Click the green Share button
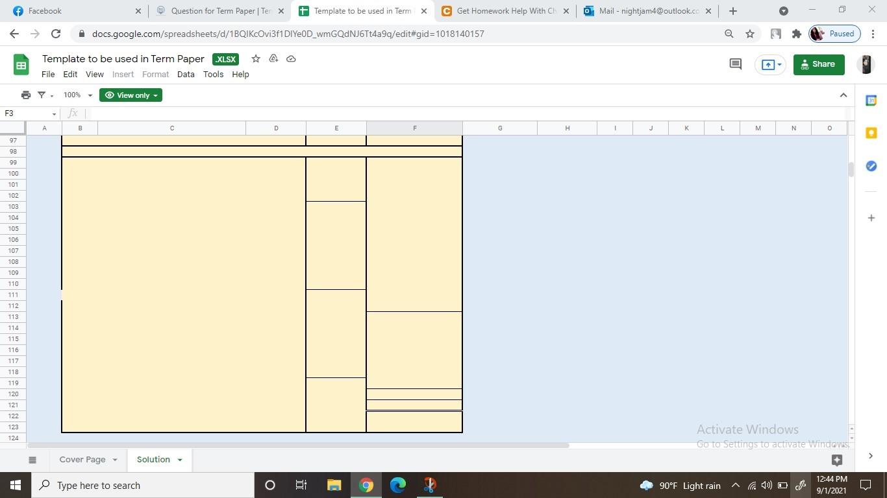 pyautogui.click(x=819, y=64)
